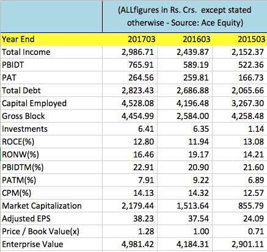Viewport: 267px width, 252px height.
Task: Select the ROCE(%) row label
Action: pyautogui.click(x=18, y=142)
